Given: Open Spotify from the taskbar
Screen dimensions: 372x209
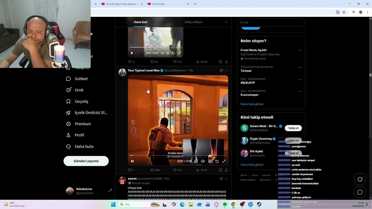Looking at the screenshot, I should (225, 204).
